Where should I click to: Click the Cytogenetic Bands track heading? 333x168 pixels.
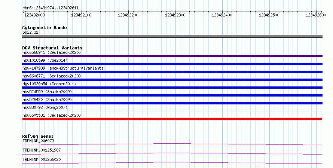45,28
